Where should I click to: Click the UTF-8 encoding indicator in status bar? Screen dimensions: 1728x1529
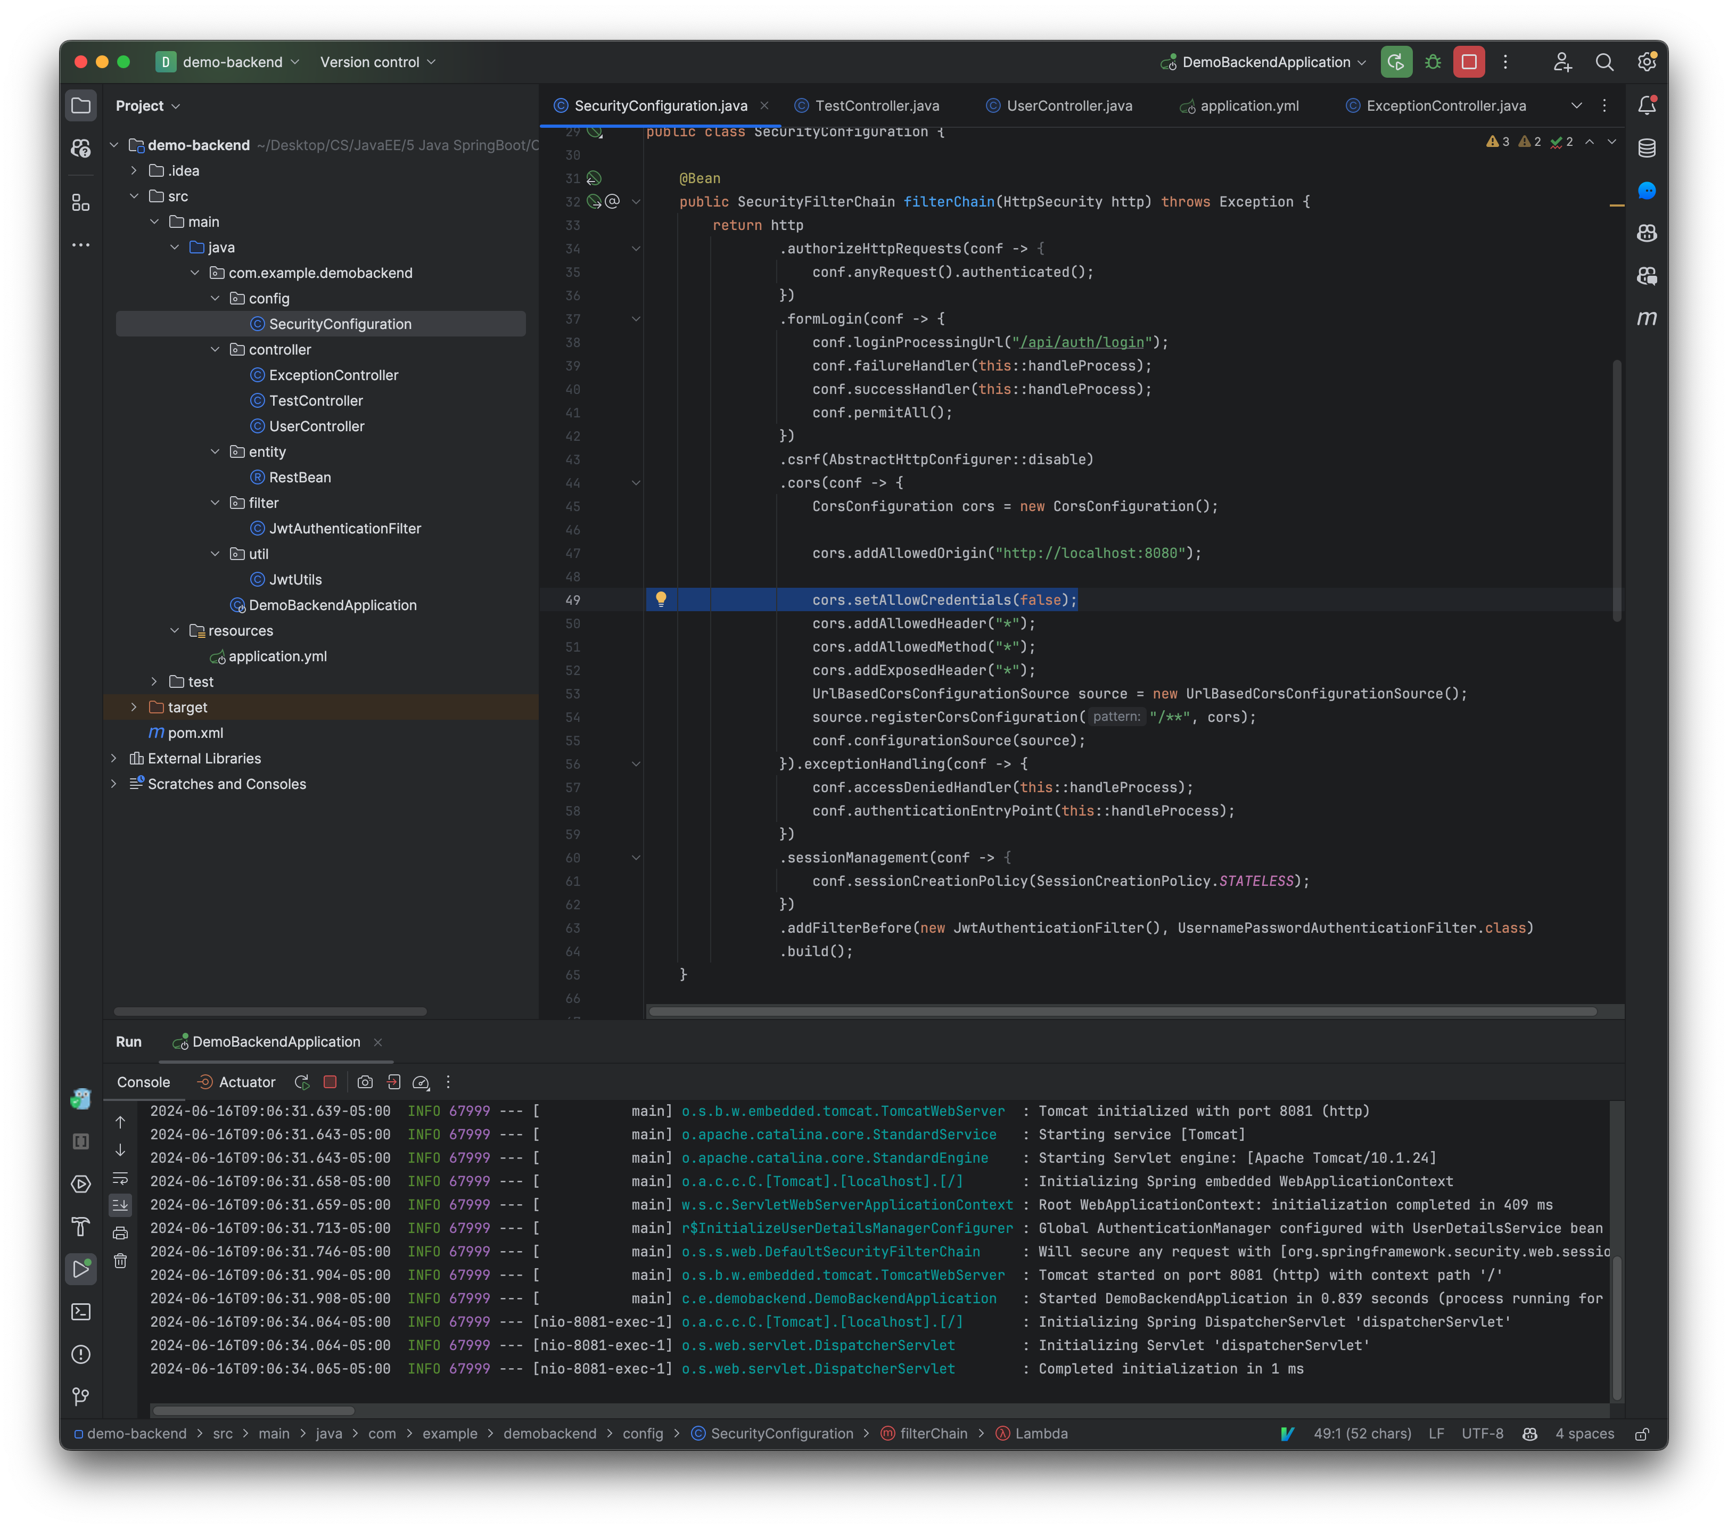click(1483, 1433)
